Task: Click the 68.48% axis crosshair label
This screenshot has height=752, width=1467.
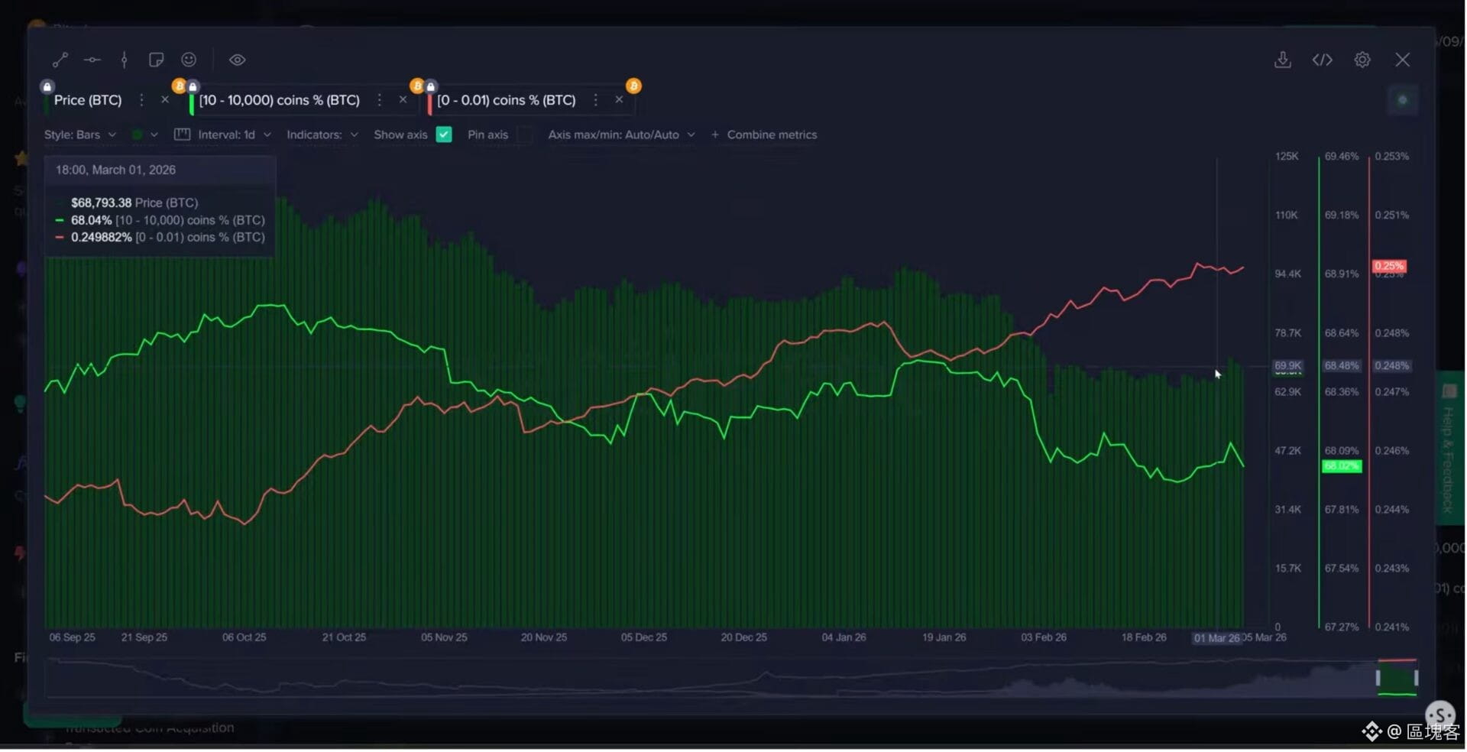Action: (1342, 366)
